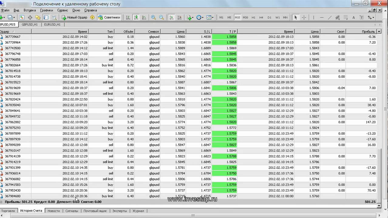This screenshot has width=388, height=218.
Task: Toggle chart shift icon
Action: (x=179, y=17)
